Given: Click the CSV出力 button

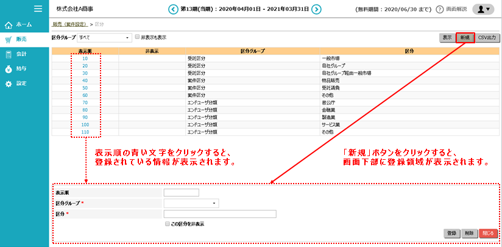Looking at the screenshot, I should click(x=487, y=37).
